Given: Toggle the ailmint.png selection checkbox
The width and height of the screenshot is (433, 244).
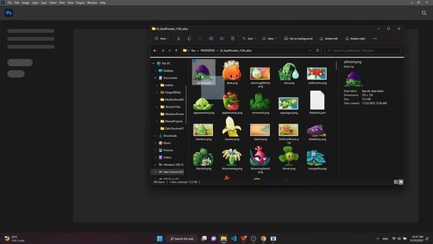Looking at the screenshot, I should 194,61.
